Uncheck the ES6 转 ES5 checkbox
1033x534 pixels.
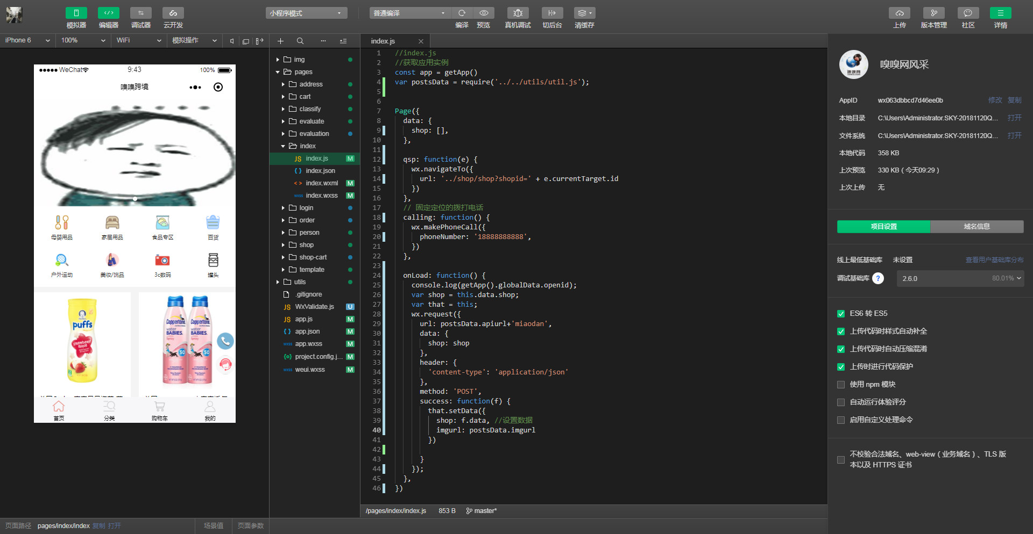point(841,314)
